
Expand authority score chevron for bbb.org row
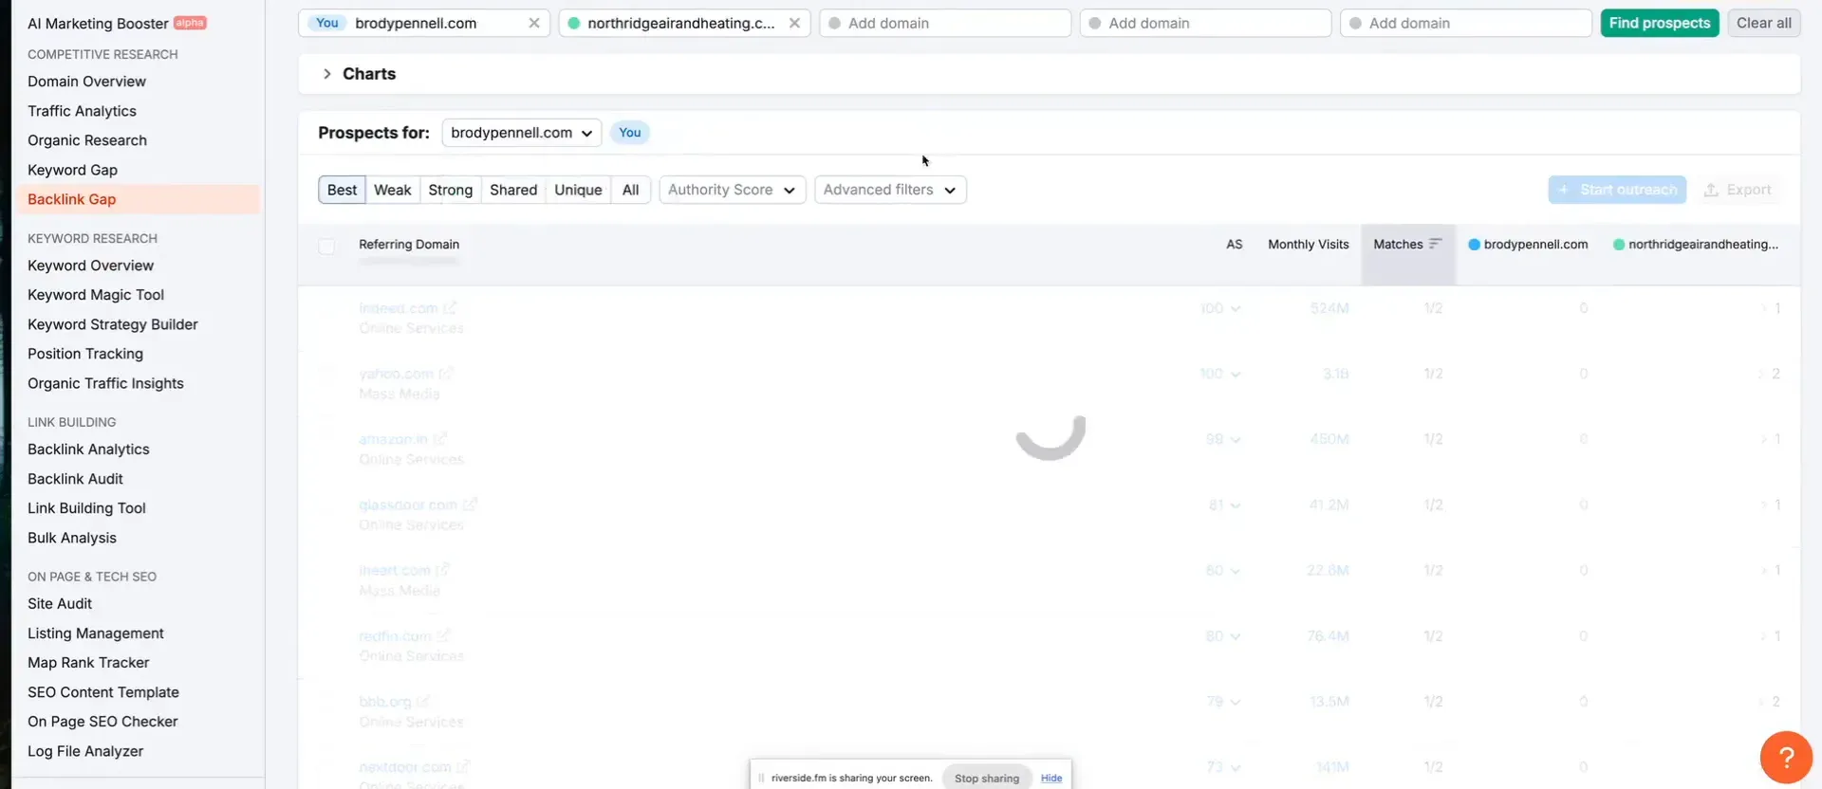coord(1236,702)
